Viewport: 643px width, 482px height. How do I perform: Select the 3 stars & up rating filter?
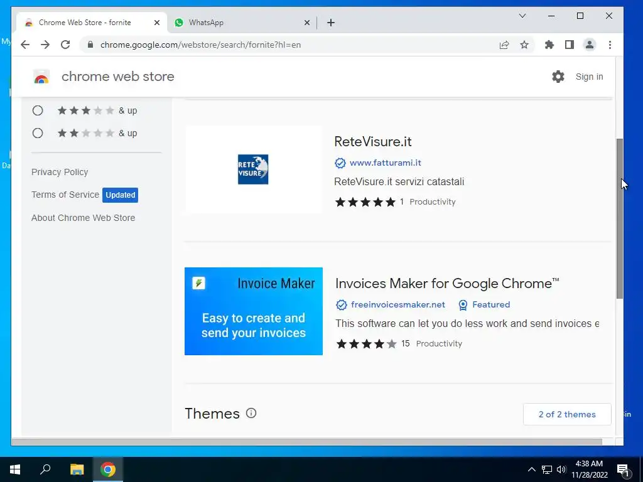click(38, 110)
